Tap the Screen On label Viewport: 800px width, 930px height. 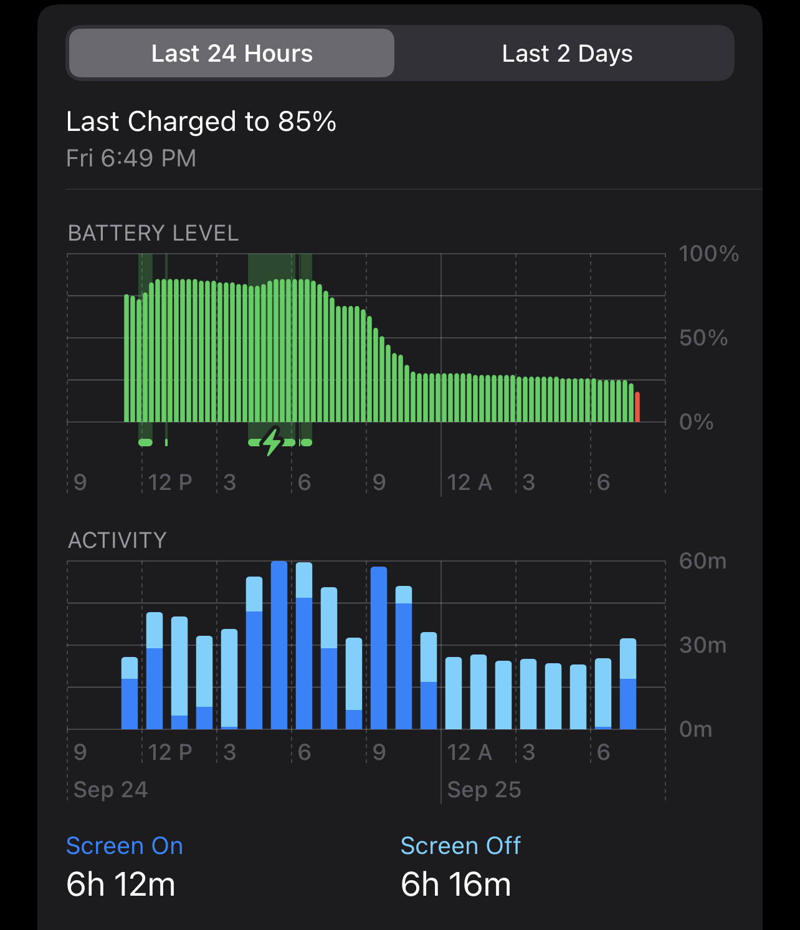coord(125,846)
